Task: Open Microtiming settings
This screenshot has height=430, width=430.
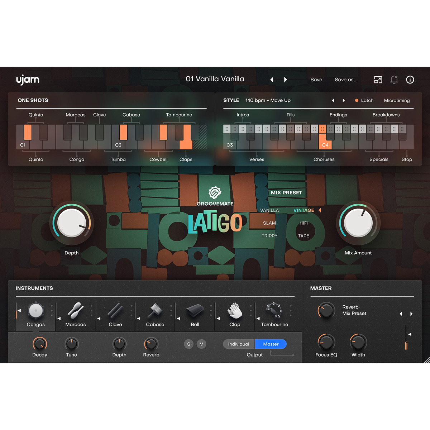Action: [397, 100]
